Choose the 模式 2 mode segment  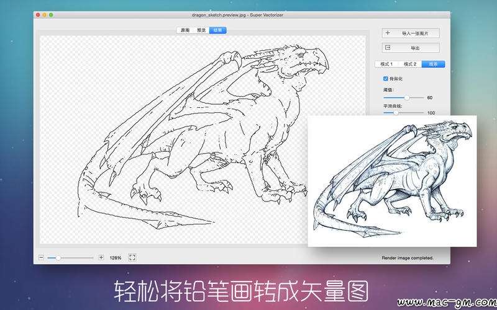tap(410, 64)
